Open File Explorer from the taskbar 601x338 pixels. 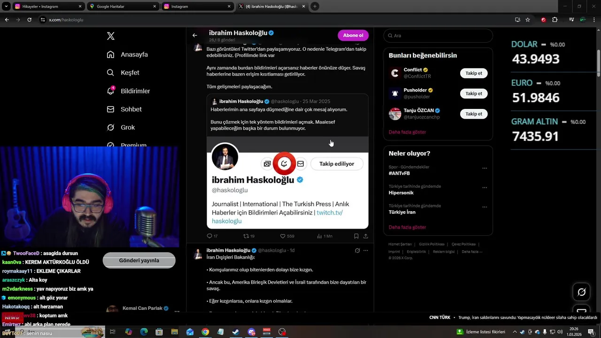pos(174,332)
